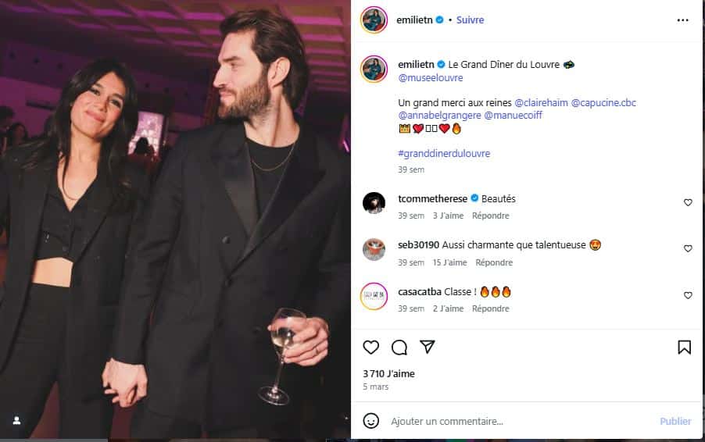Like the tcommetherese comment
705x442 pixels.
[688, 202]
